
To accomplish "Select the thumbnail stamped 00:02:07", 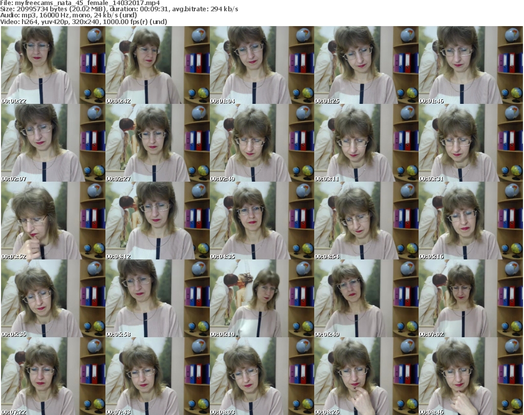I will pyautogui.click(x=53, y=143).
